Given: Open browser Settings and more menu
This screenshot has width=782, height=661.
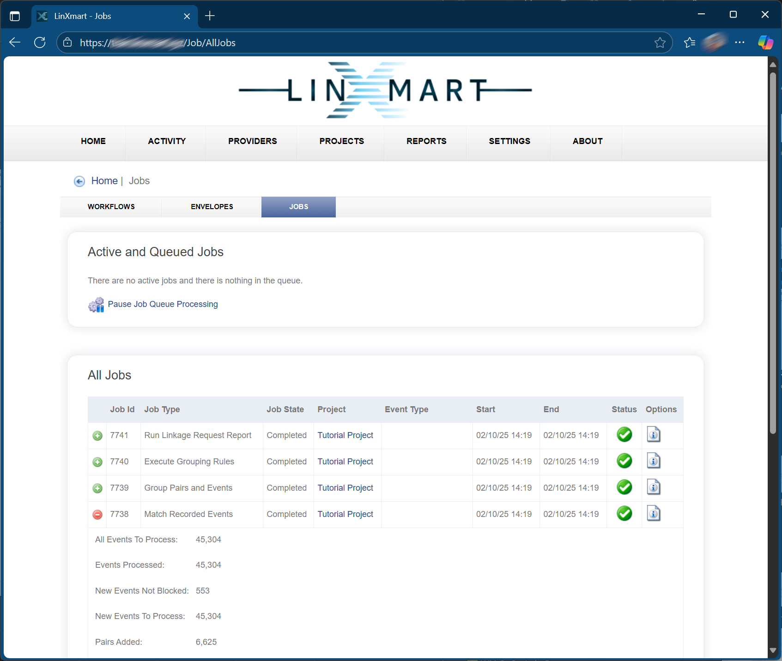Looking at the screenshot, I should click(740, 43).
